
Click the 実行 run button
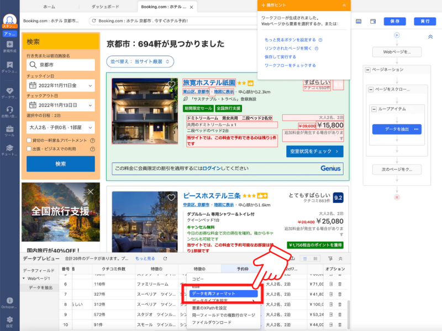(x=425, y=22)
